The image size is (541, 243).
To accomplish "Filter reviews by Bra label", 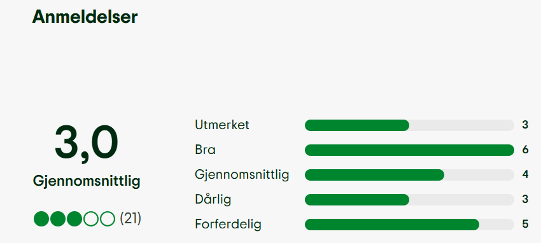I will (205, 150).
